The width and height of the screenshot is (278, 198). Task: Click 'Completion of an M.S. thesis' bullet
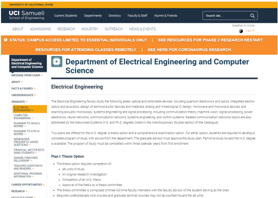click(81, 180)
